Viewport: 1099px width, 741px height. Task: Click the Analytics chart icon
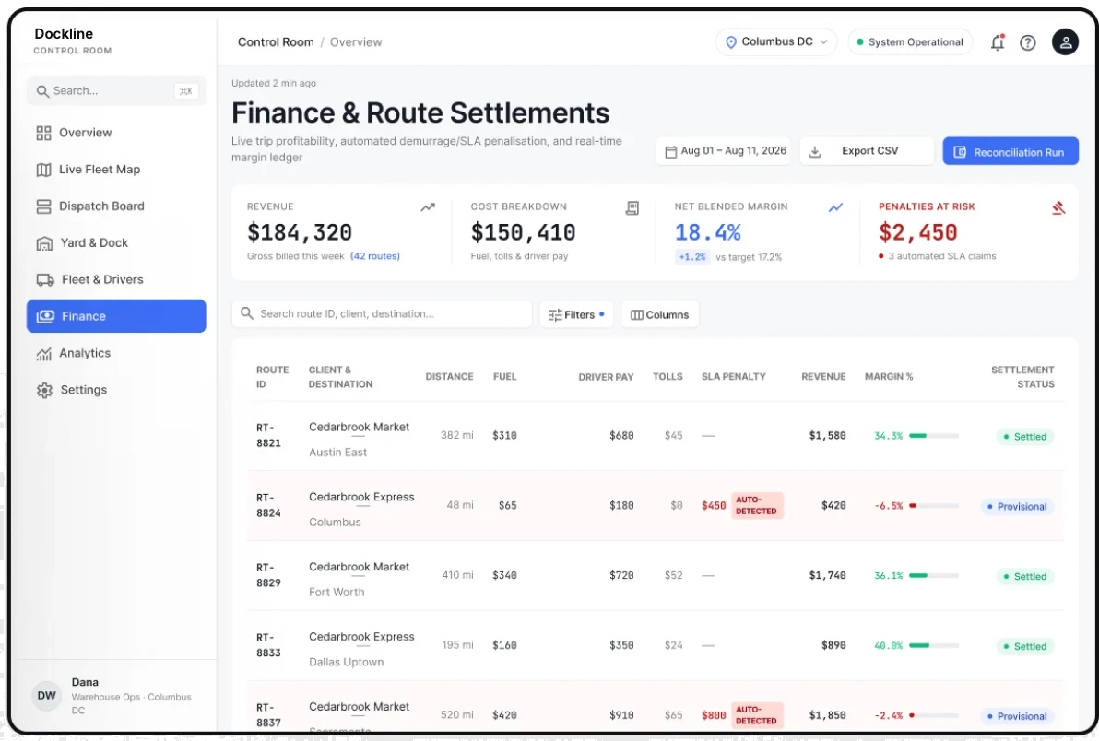point(43,354)
